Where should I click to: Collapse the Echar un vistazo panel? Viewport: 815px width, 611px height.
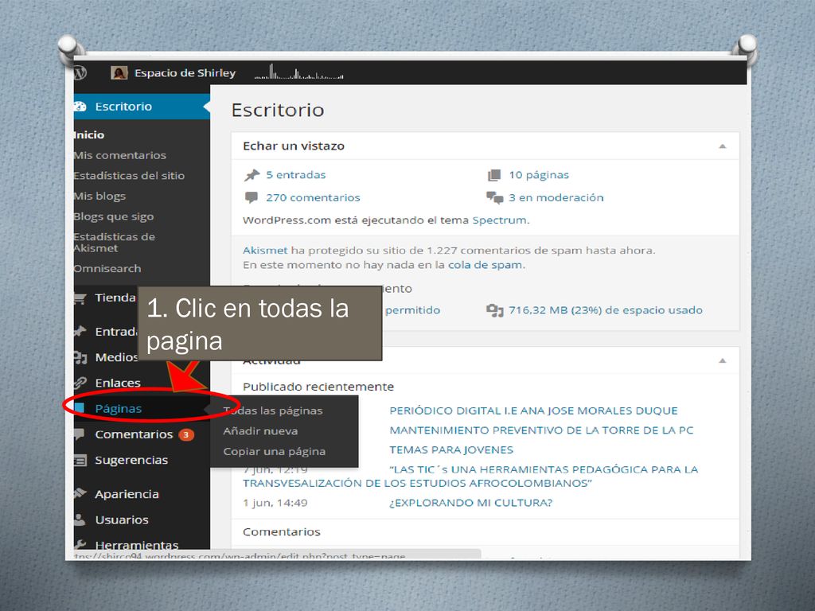pyautogui.click(x=723, y=146)
